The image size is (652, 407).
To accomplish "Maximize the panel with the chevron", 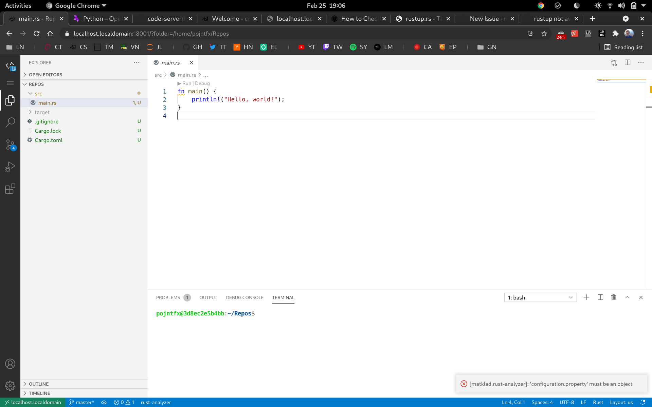I will (x=627, y=297).
